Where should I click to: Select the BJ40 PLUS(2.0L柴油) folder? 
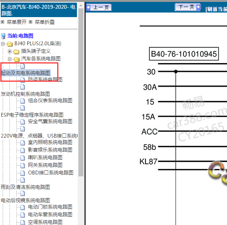[x=38, y=44]
